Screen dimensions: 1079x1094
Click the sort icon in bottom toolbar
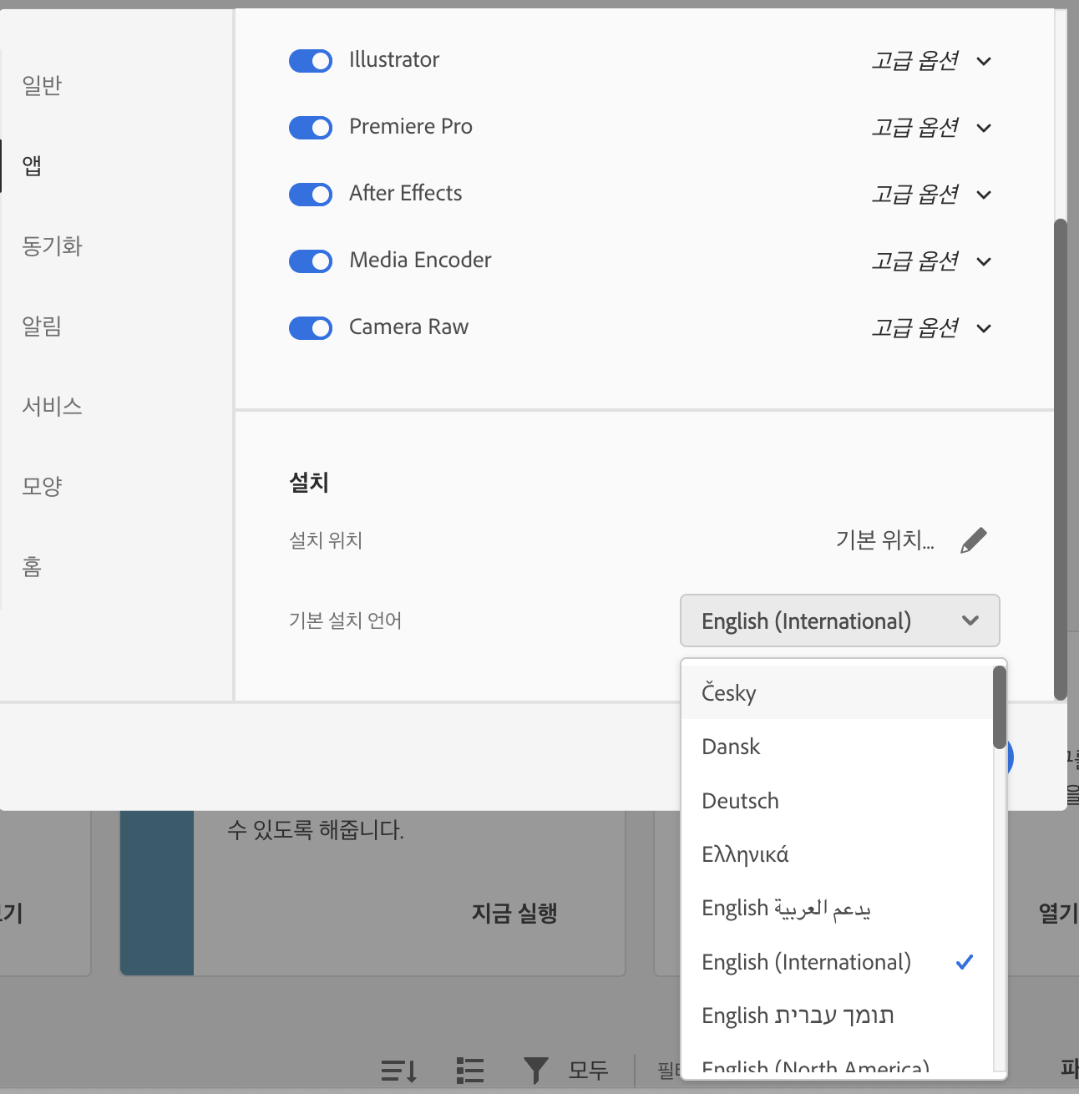click(x=399, y=1070)
